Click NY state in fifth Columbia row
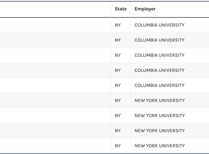Screen dimensions: 209x154 click(118, 85)
